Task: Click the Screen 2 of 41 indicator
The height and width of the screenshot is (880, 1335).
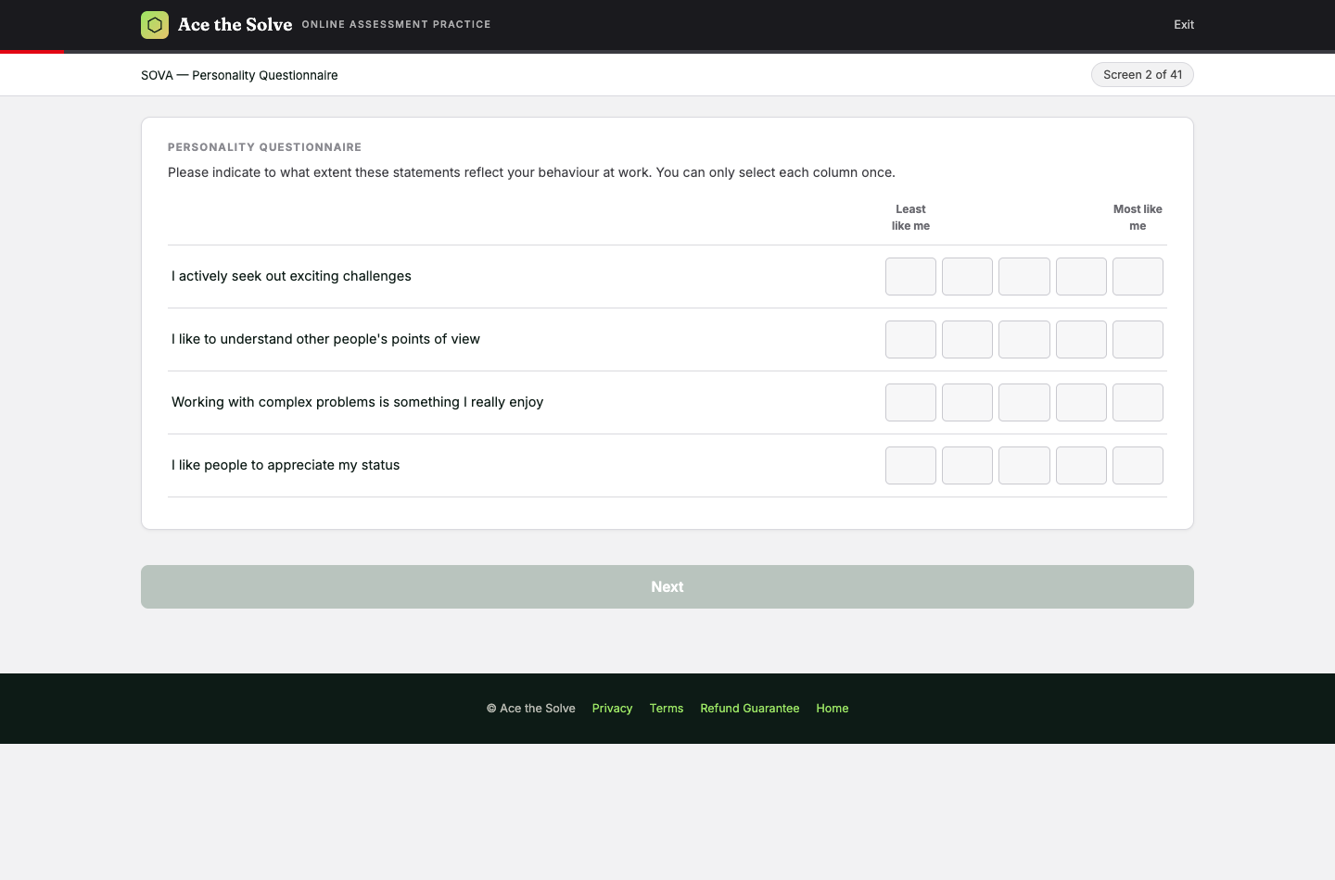Action: [1142, 75]
